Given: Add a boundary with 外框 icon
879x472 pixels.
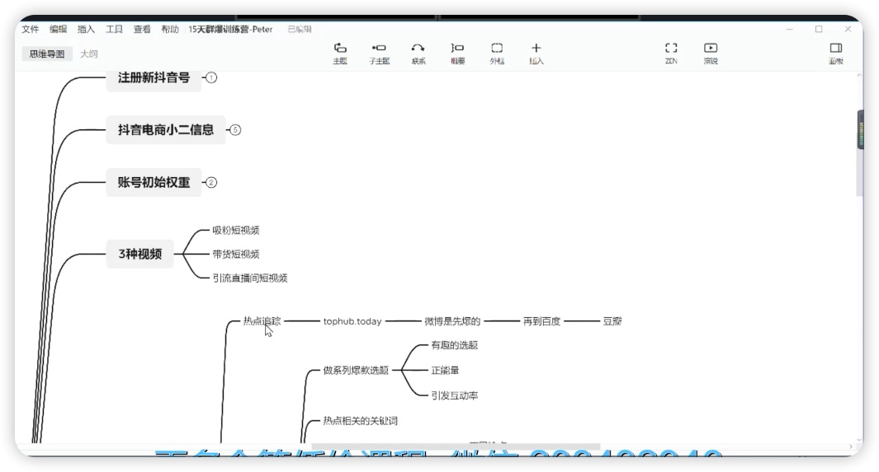Looking at the screenshot, I should pyautogui.click(x=497, y=53).
